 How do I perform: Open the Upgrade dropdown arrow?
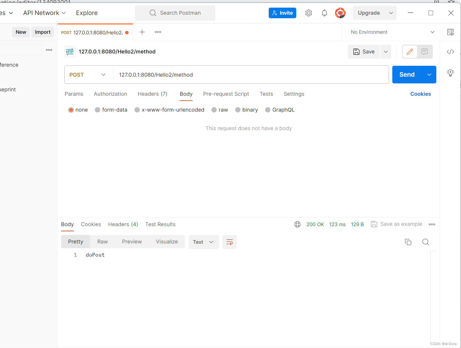(x=391, y=13)
